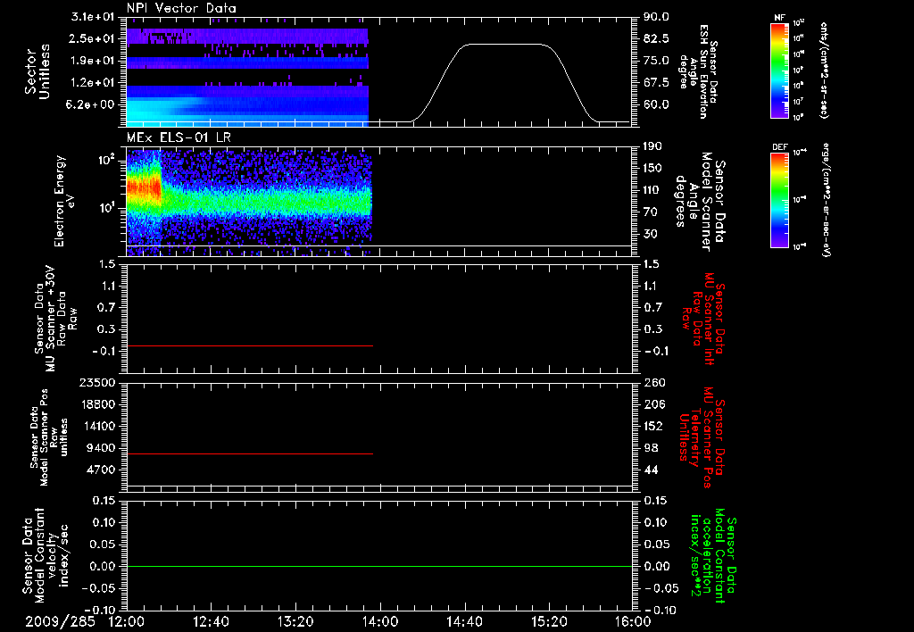914x632 pixels.
Task: Click the DEF color bar units label
Action: (826, 200)
